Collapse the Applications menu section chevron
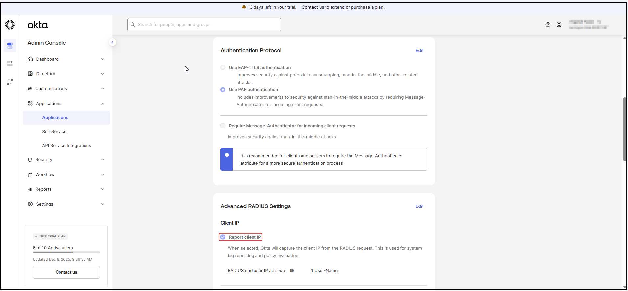628x291 pixels. [x=102, y=104]
